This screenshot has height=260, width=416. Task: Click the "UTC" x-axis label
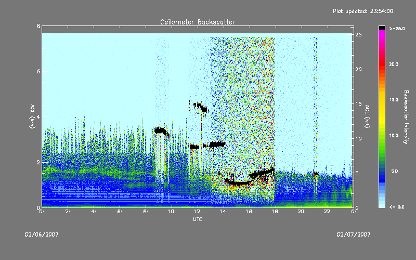[x=198, y=219]
